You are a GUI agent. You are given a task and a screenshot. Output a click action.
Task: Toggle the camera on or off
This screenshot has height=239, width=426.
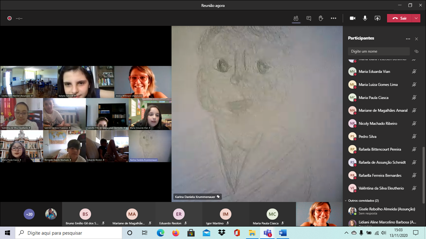(x=352, y=18)
